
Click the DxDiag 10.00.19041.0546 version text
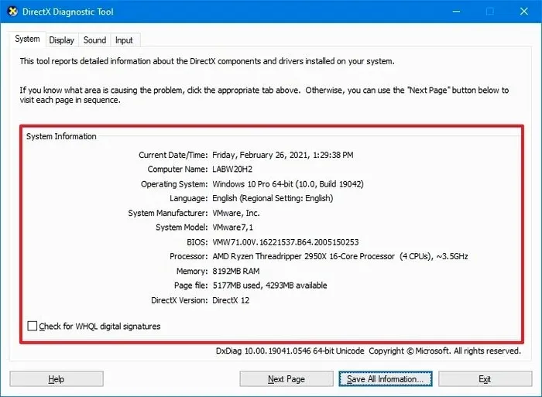[290, 351]
